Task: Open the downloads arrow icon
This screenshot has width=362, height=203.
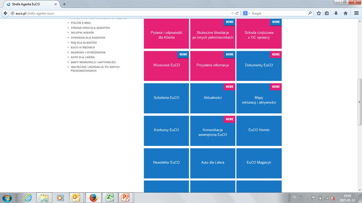Action: pyautogui.click(x=336, y=13)
